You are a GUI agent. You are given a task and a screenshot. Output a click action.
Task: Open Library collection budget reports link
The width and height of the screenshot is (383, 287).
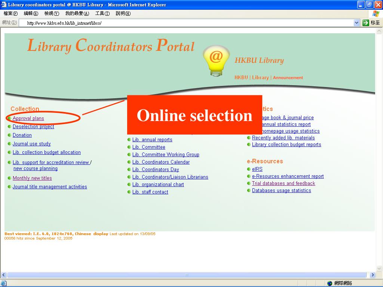(x=287, y=145)
